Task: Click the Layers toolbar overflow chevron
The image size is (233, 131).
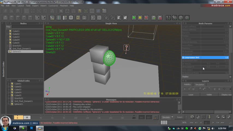Action: [230, 89]
